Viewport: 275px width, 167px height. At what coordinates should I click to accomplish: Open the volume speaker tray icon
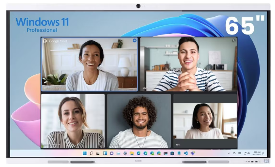248,153
